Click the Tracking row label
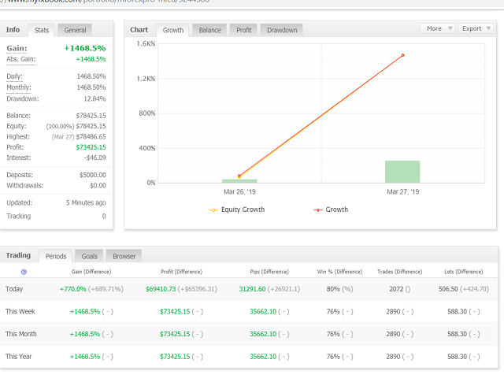504x378 pixels. 19,217
